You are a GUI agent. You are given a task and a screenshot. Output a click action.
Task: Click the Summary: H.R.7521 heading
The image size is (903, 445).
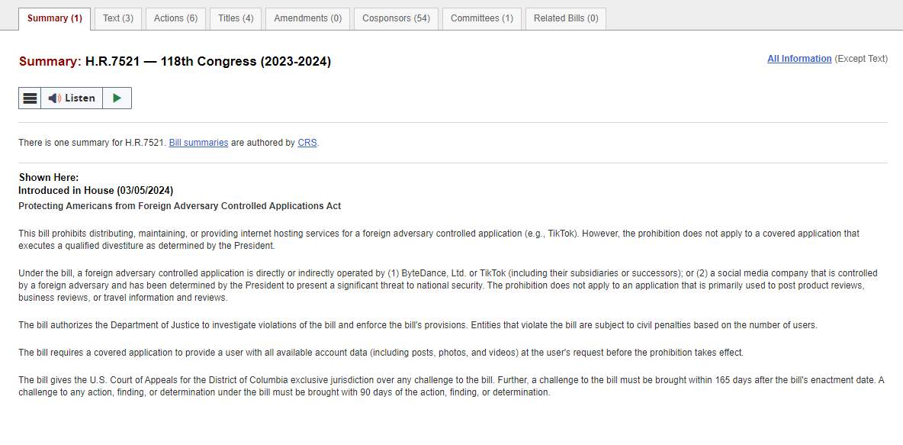[175, 62]
